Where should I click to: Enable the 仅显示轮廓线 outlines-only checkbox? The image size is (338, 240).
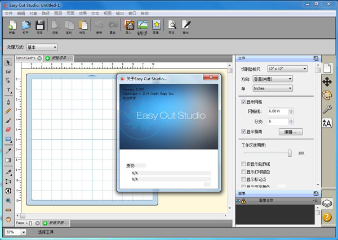click(243, 164)
